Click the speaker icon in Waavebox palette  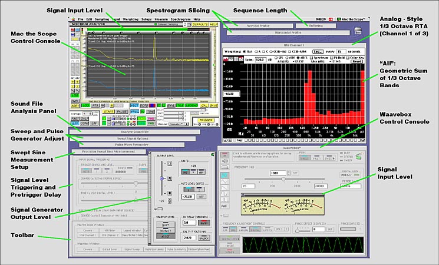225,161
